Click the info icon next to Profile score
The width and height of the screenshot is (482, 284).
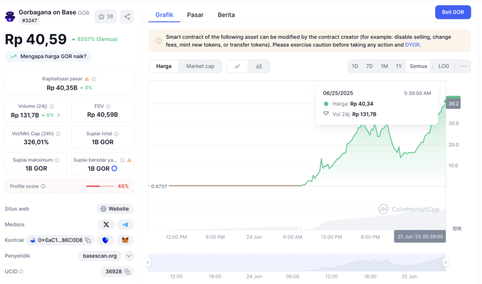[x=43, y=186]
